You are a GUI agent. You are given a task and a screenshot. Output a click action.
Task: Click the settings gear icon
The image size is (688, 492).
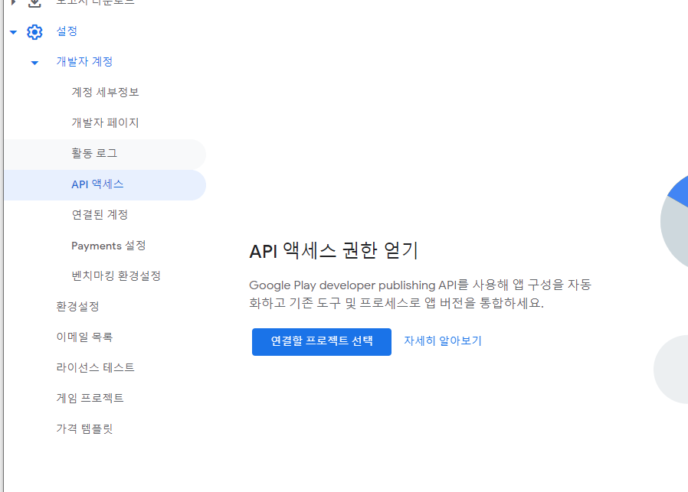click(x=34, y=32)
